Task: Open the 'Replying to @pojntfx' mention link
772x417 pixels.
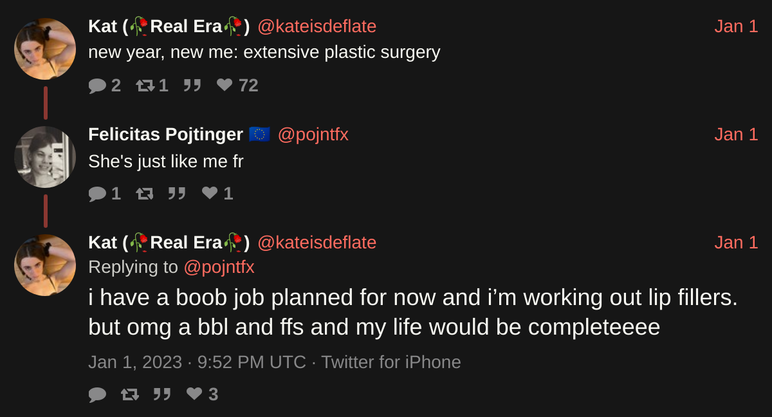Action: 219,267
